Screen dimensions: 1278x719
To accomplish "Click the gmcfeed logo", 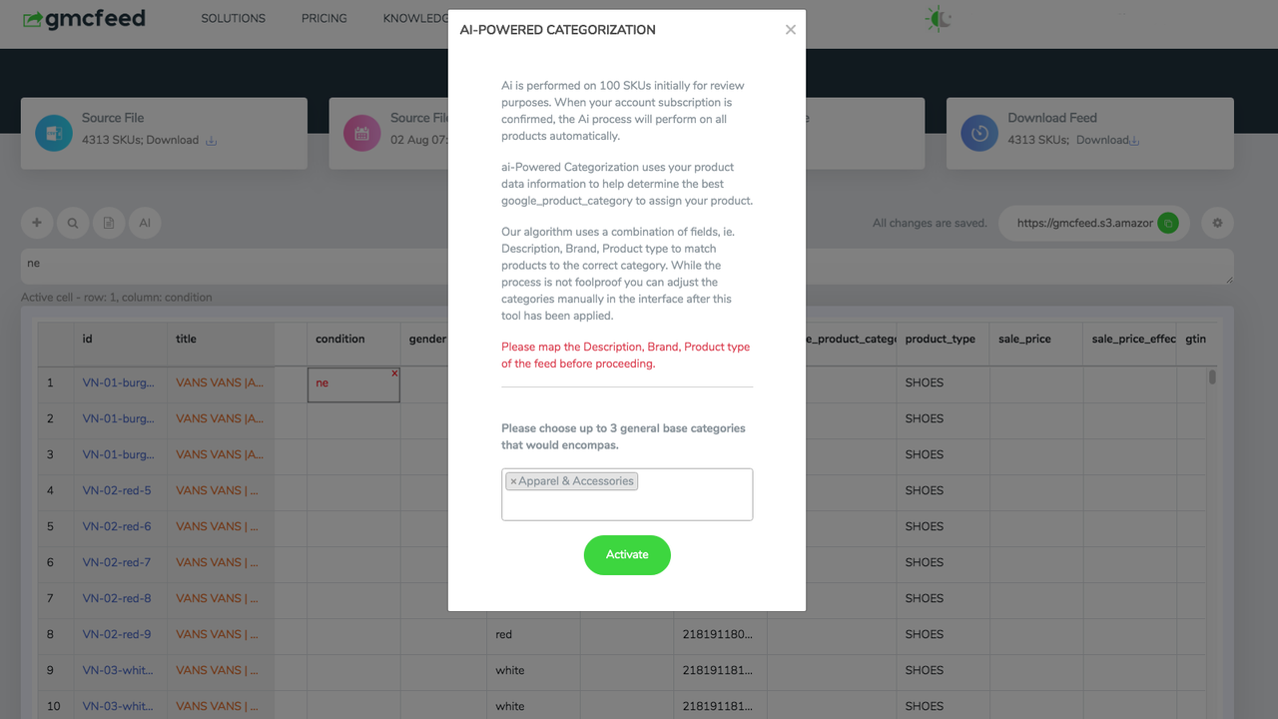I will (85, 19).
